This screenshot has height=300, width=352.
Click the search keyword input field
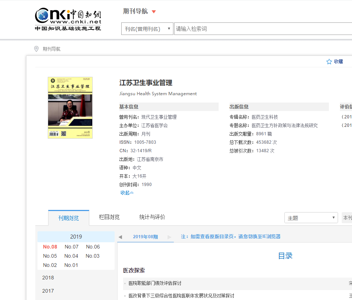(263, 29)
